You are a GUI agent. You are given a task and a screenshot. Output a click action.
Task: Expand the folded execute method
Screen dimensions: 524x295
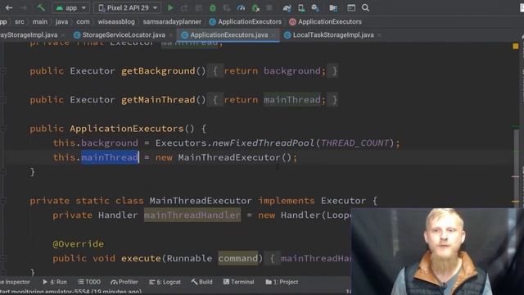tap(3, 258)
